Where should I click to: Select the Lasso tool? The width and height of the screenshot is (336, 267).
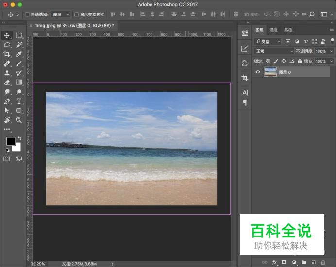(7, 45)
